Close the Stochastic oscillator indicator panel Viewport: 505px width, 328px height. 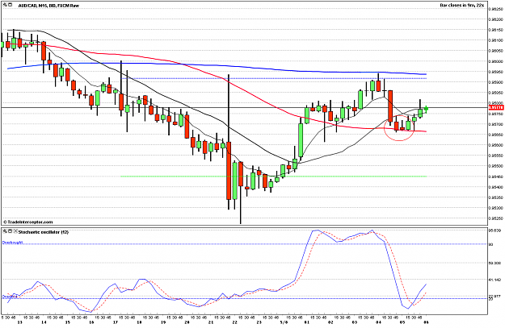[15, 231]
